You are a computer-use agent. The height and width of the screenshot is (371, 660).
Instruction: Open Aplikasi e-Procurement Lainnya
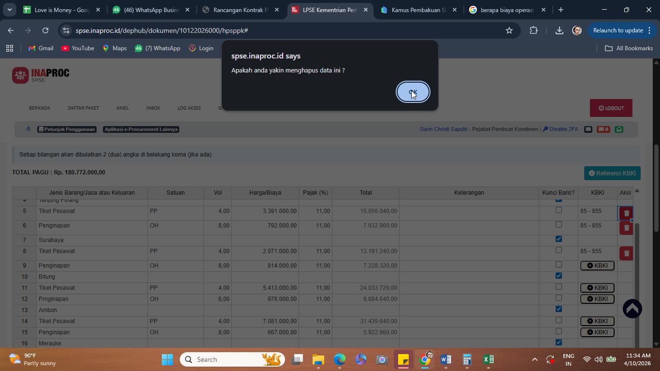141,129
